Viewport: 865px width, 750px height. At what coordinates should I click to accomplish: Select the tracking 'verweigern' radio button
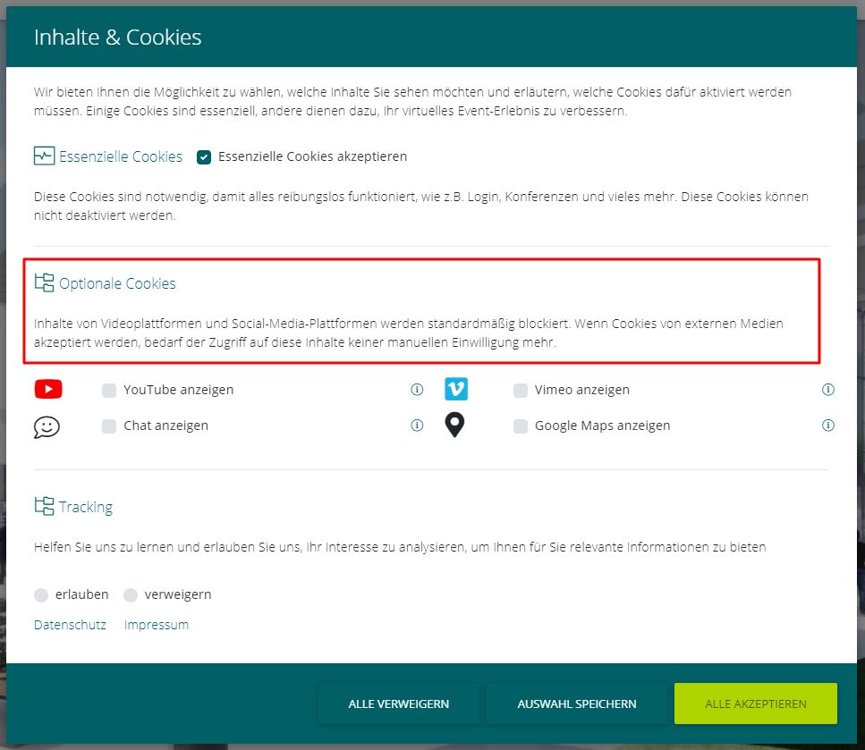(131, 595)
